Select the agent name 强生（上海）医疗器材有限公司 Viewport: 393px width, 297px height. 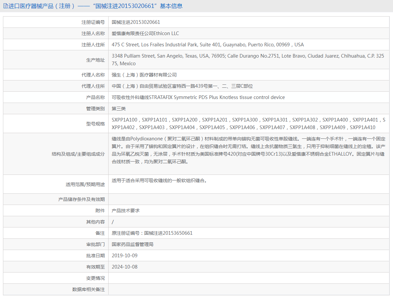point(144,75)
